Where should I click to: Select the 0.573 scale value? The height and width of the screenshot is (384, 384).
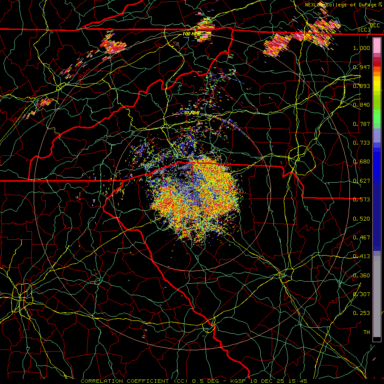(361, 200)
